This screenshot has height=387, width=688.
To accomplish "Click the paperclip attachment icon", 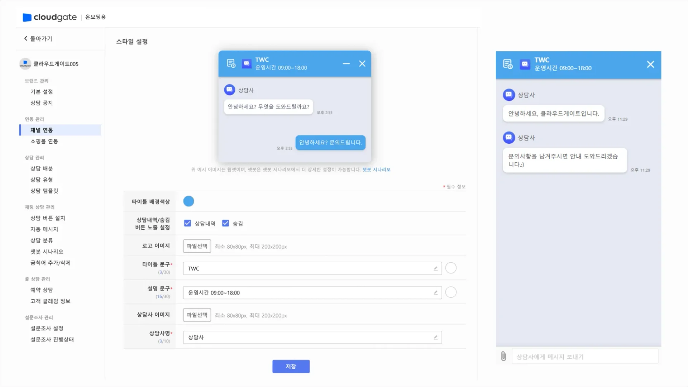I will pos(503,356).
